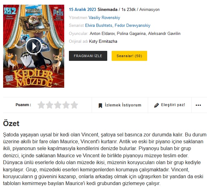
Task: Rate the movie with the first star
Action: [x=41, y=105]
